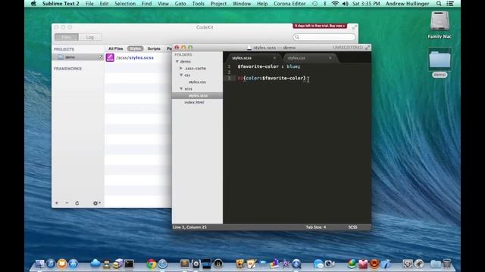The image size is (485, 272).
Task: Switch CodeKit to the Log view
Action: click(90, 37)
